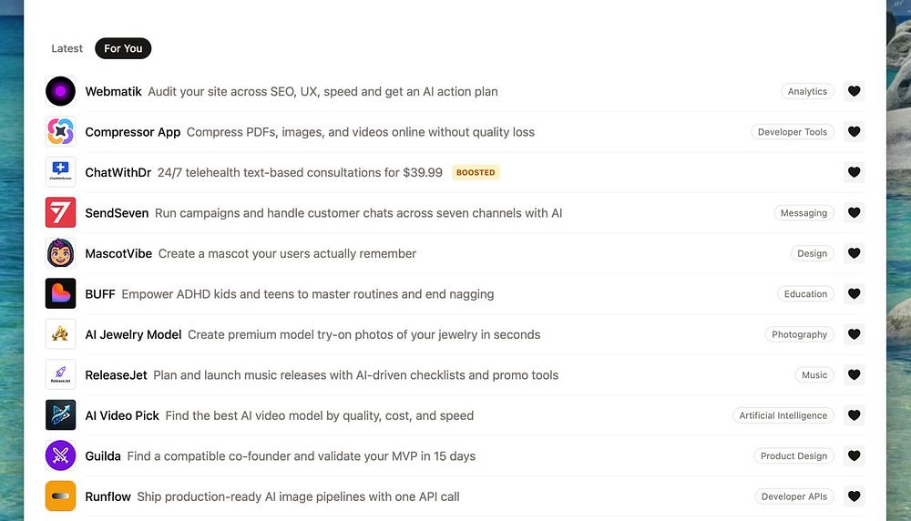Click the Artificial Intelligence category tag

(783, 415)
